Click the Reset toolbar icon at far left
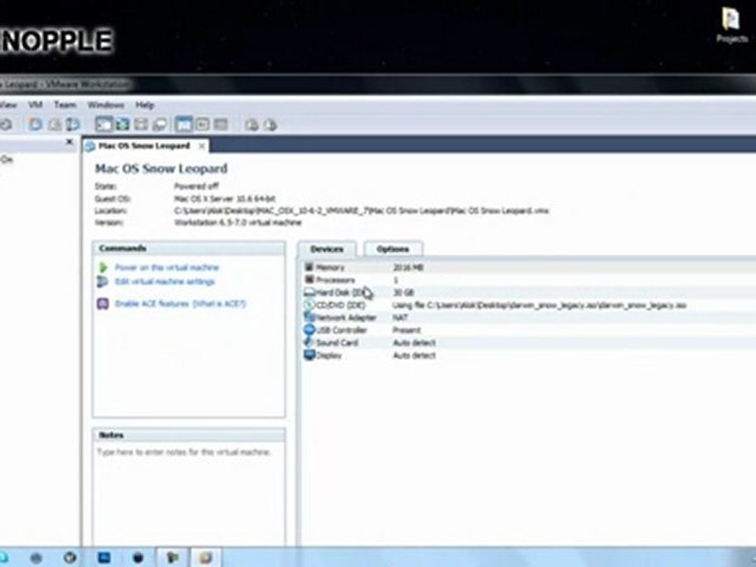This screenshot has height=567, width=756. click(x=6, y=125)
